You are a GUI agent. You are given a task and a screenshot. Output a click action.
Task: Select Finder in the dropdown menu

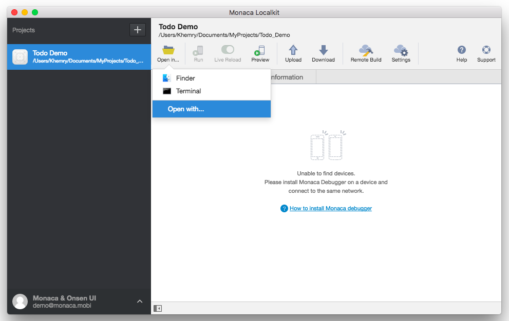pyautogui.click(x=211, y=78)
